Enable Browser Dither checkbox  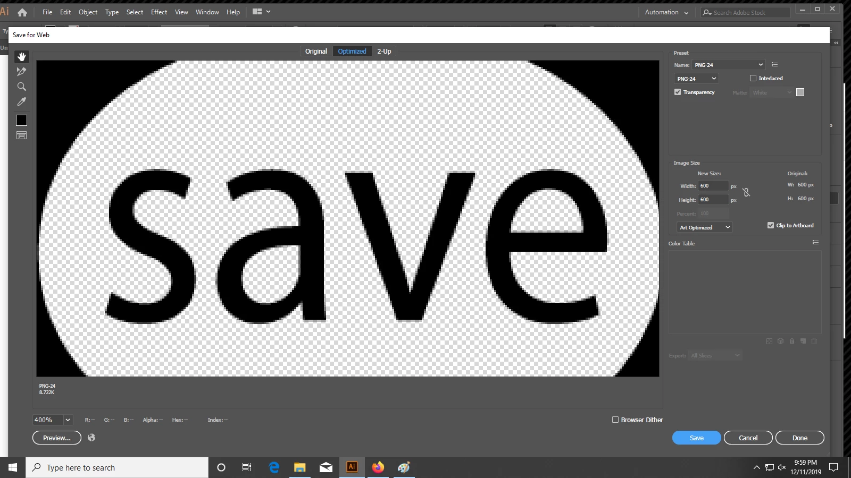615,420
